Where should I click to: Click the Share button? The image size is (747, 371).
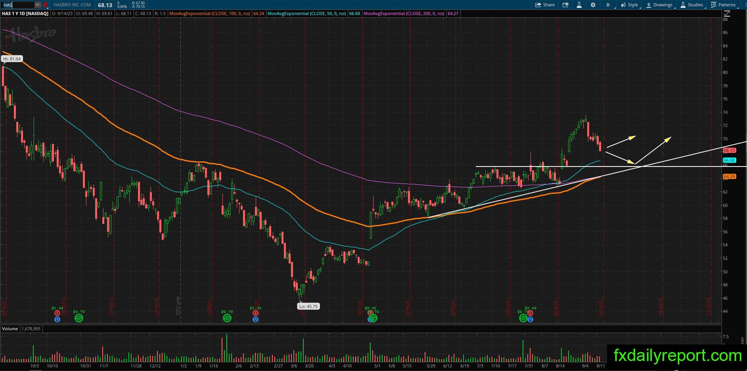[545, 5]
